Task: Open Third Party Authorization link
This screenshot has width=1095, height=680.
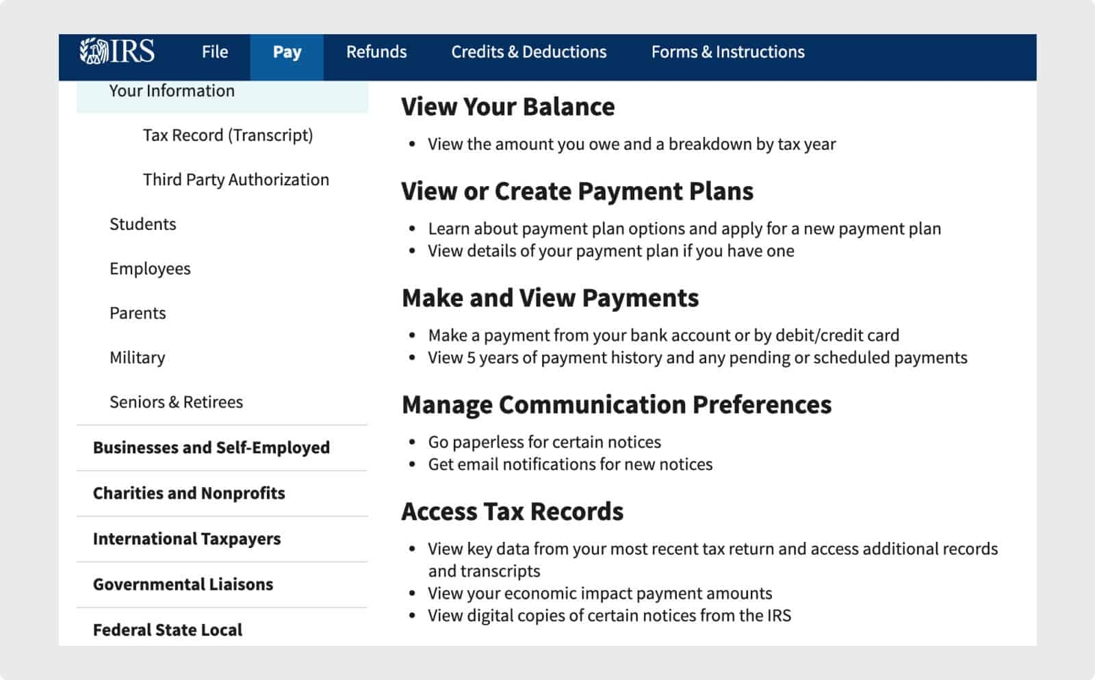Action: (236, 180)
